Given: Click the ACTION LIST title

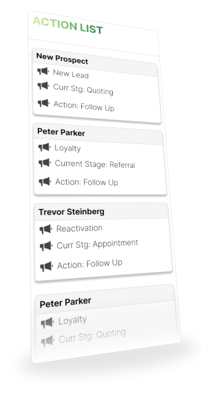Looking at the screenshot, I should [68, 25].
